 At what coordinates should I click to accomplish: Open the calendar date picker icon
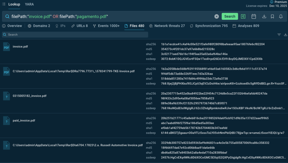(x=254, y=16)
